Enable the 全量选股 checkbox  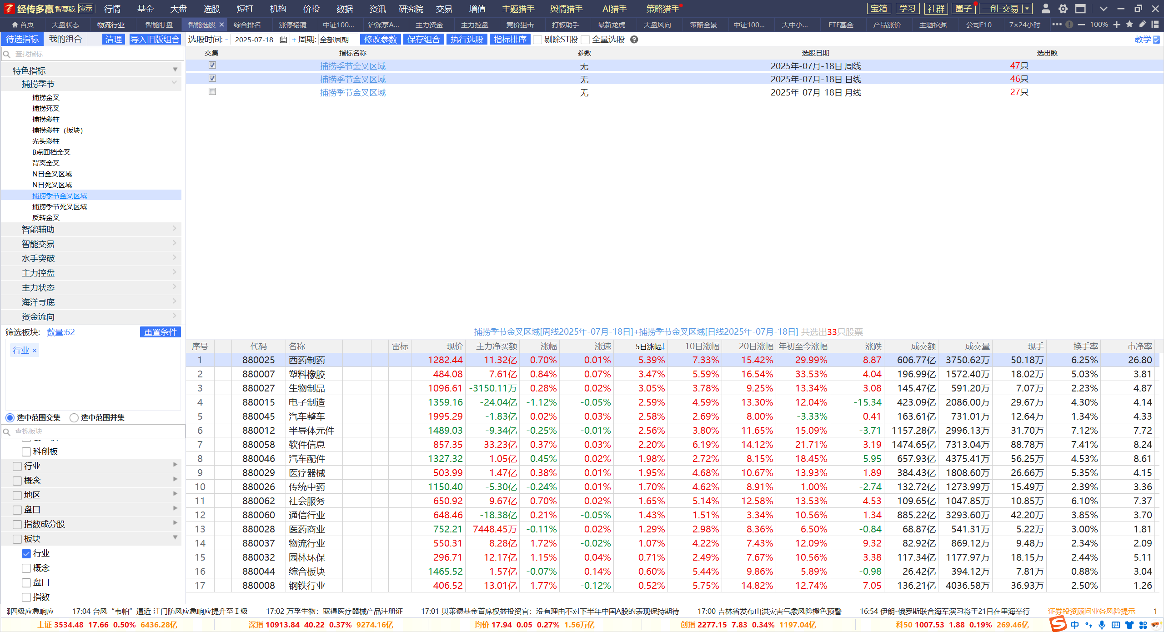point(585,40)
